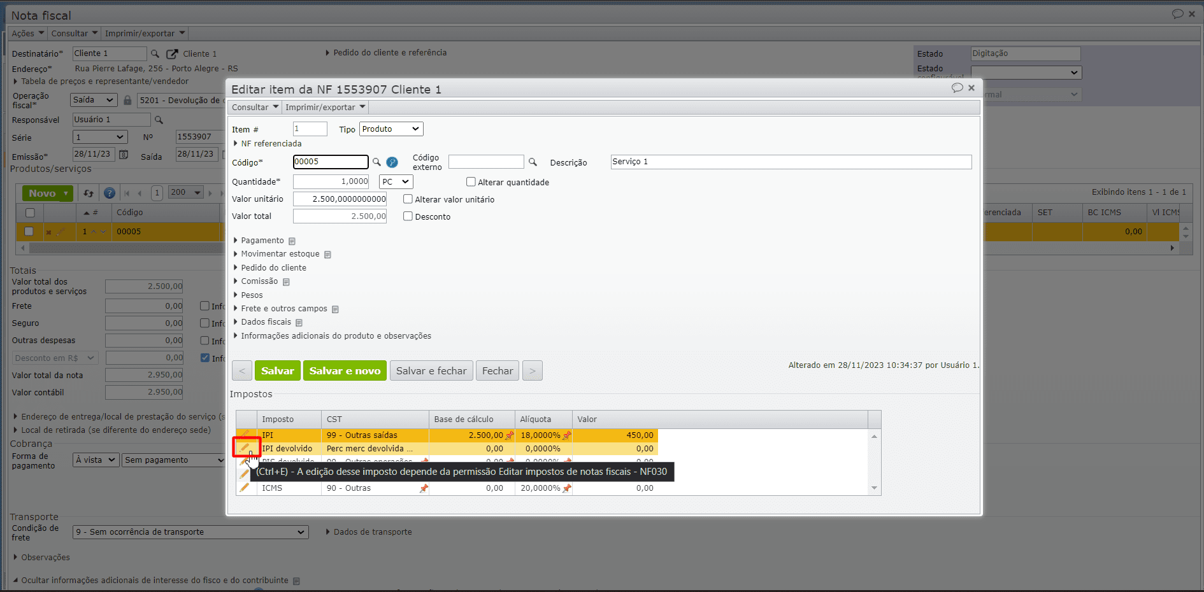Click the note icon beside Movimentar estoque
1204x592 pixels.
[328, 255]
